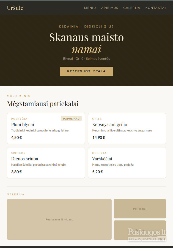This screenshot has height=248, width=173.
Task: Click the Kėdainiai Didžioji g. 22 address text
Action: 86,26
